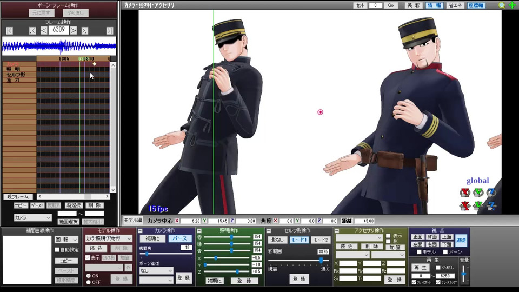Open the empty dropdown below なし
The height and width of the screenshot is (292, 519).
(156, 280)
